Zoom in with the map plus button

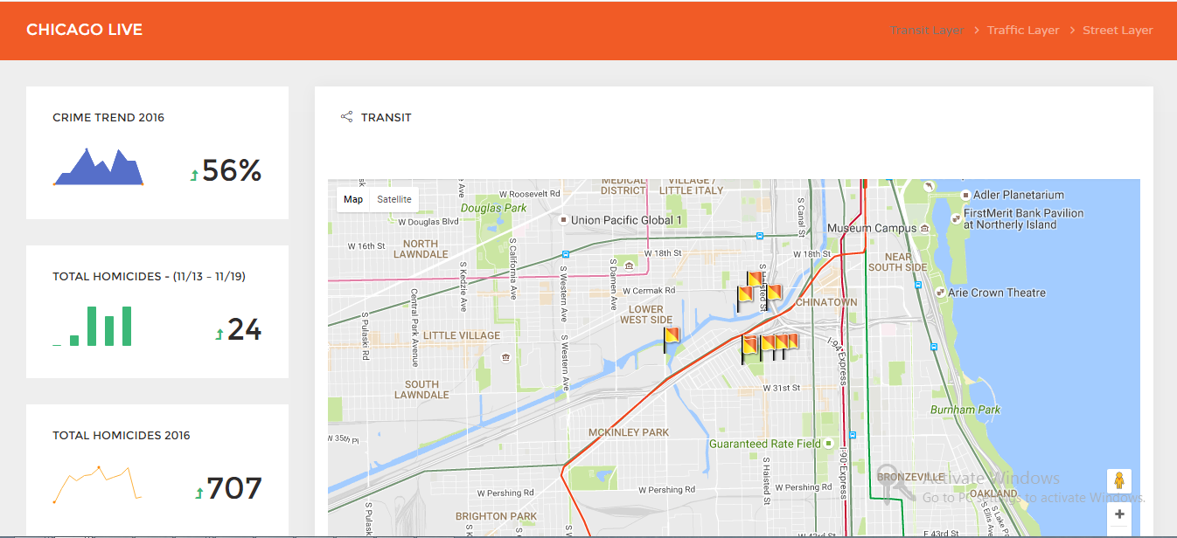click(x=1119, y=514)
